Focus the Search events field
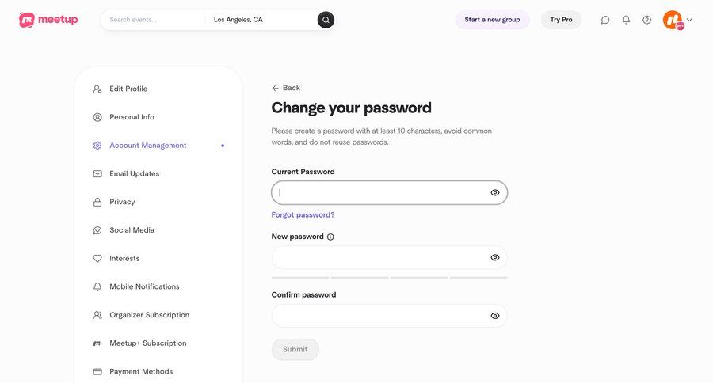 pyautogui.click(x=152, y=20)
